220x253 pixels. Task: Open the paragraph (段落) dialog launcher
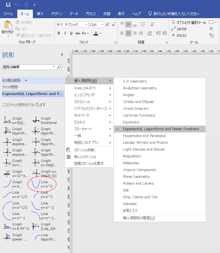tap(167, 43)
